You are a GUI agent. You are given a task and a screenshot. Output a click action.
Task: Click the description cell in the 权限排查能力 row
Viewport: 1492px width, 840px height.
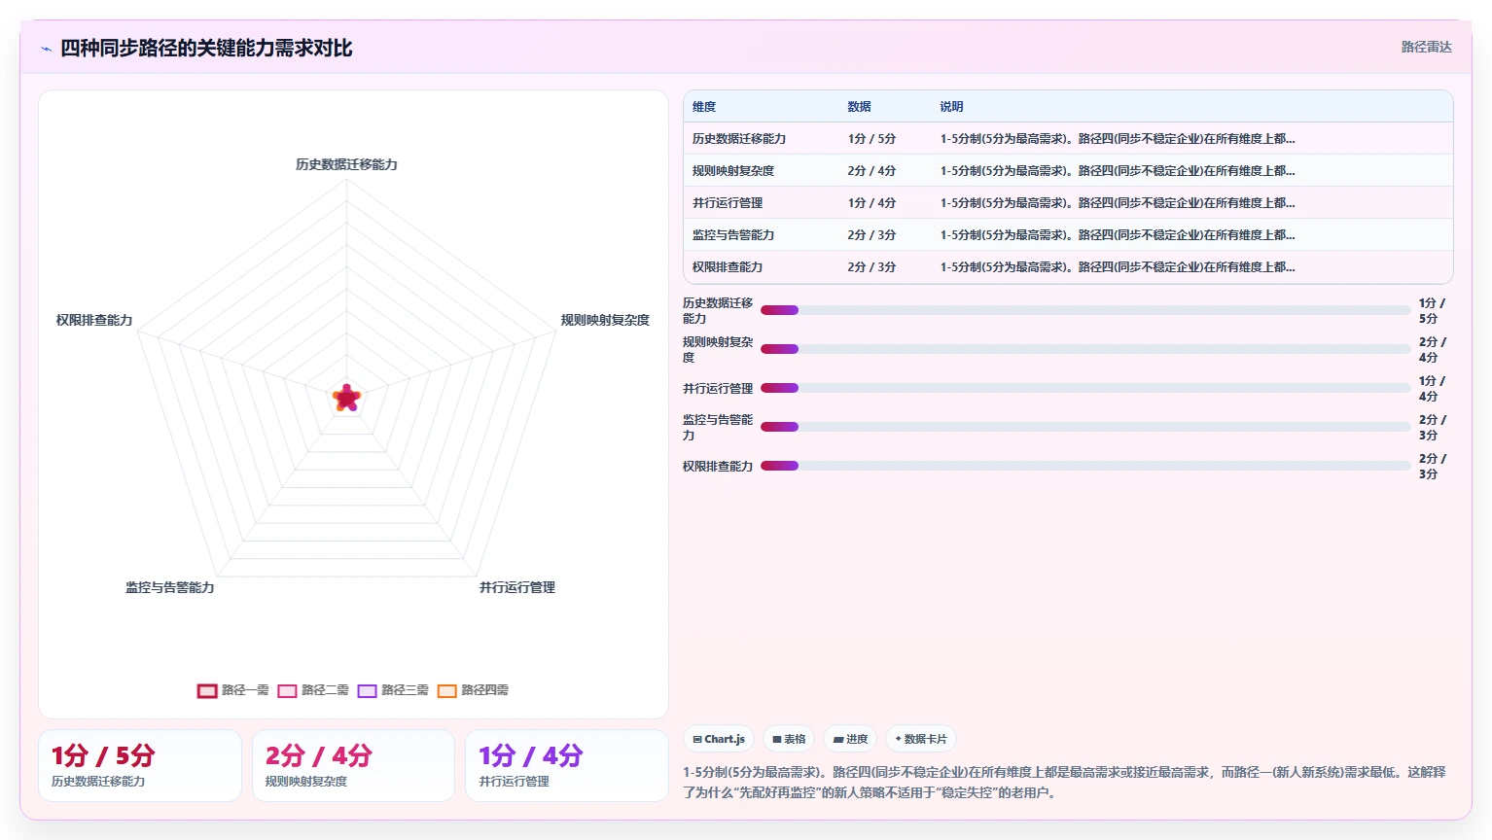point(1118,267)
